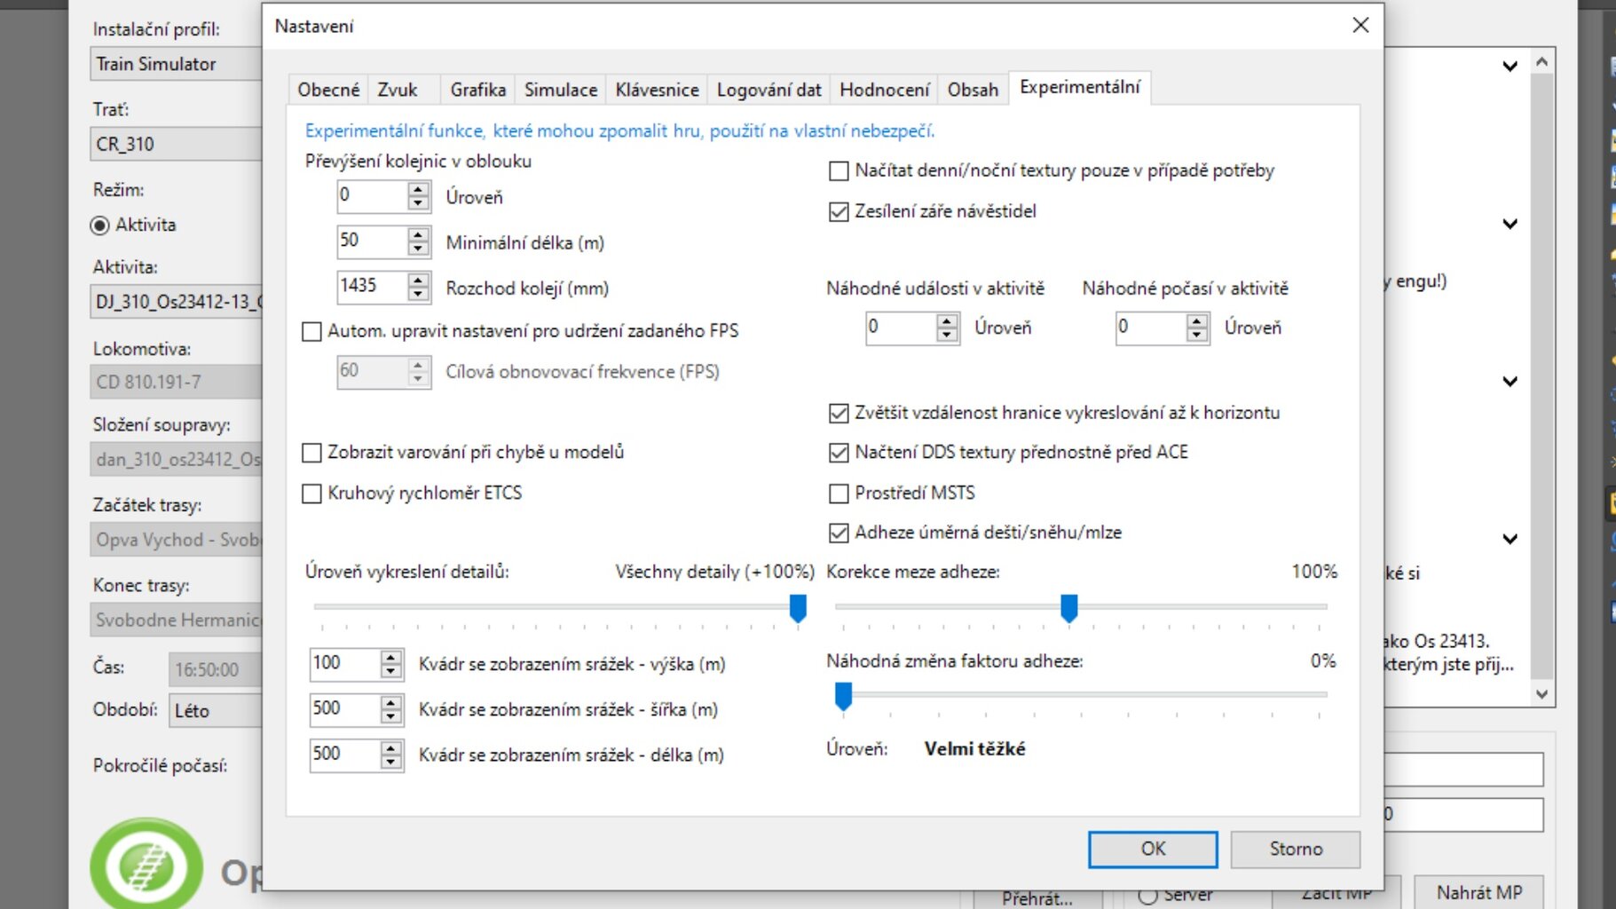Decrease the Minimální délka (m) spinner value
Image resolution: width=1616 pixels, height=909 pixels.
[418, 249]
